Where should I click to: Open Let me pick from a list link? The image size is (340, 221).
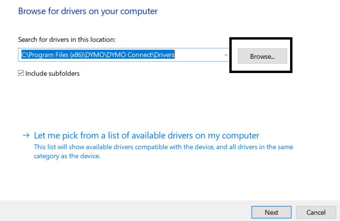coord(146,136)
